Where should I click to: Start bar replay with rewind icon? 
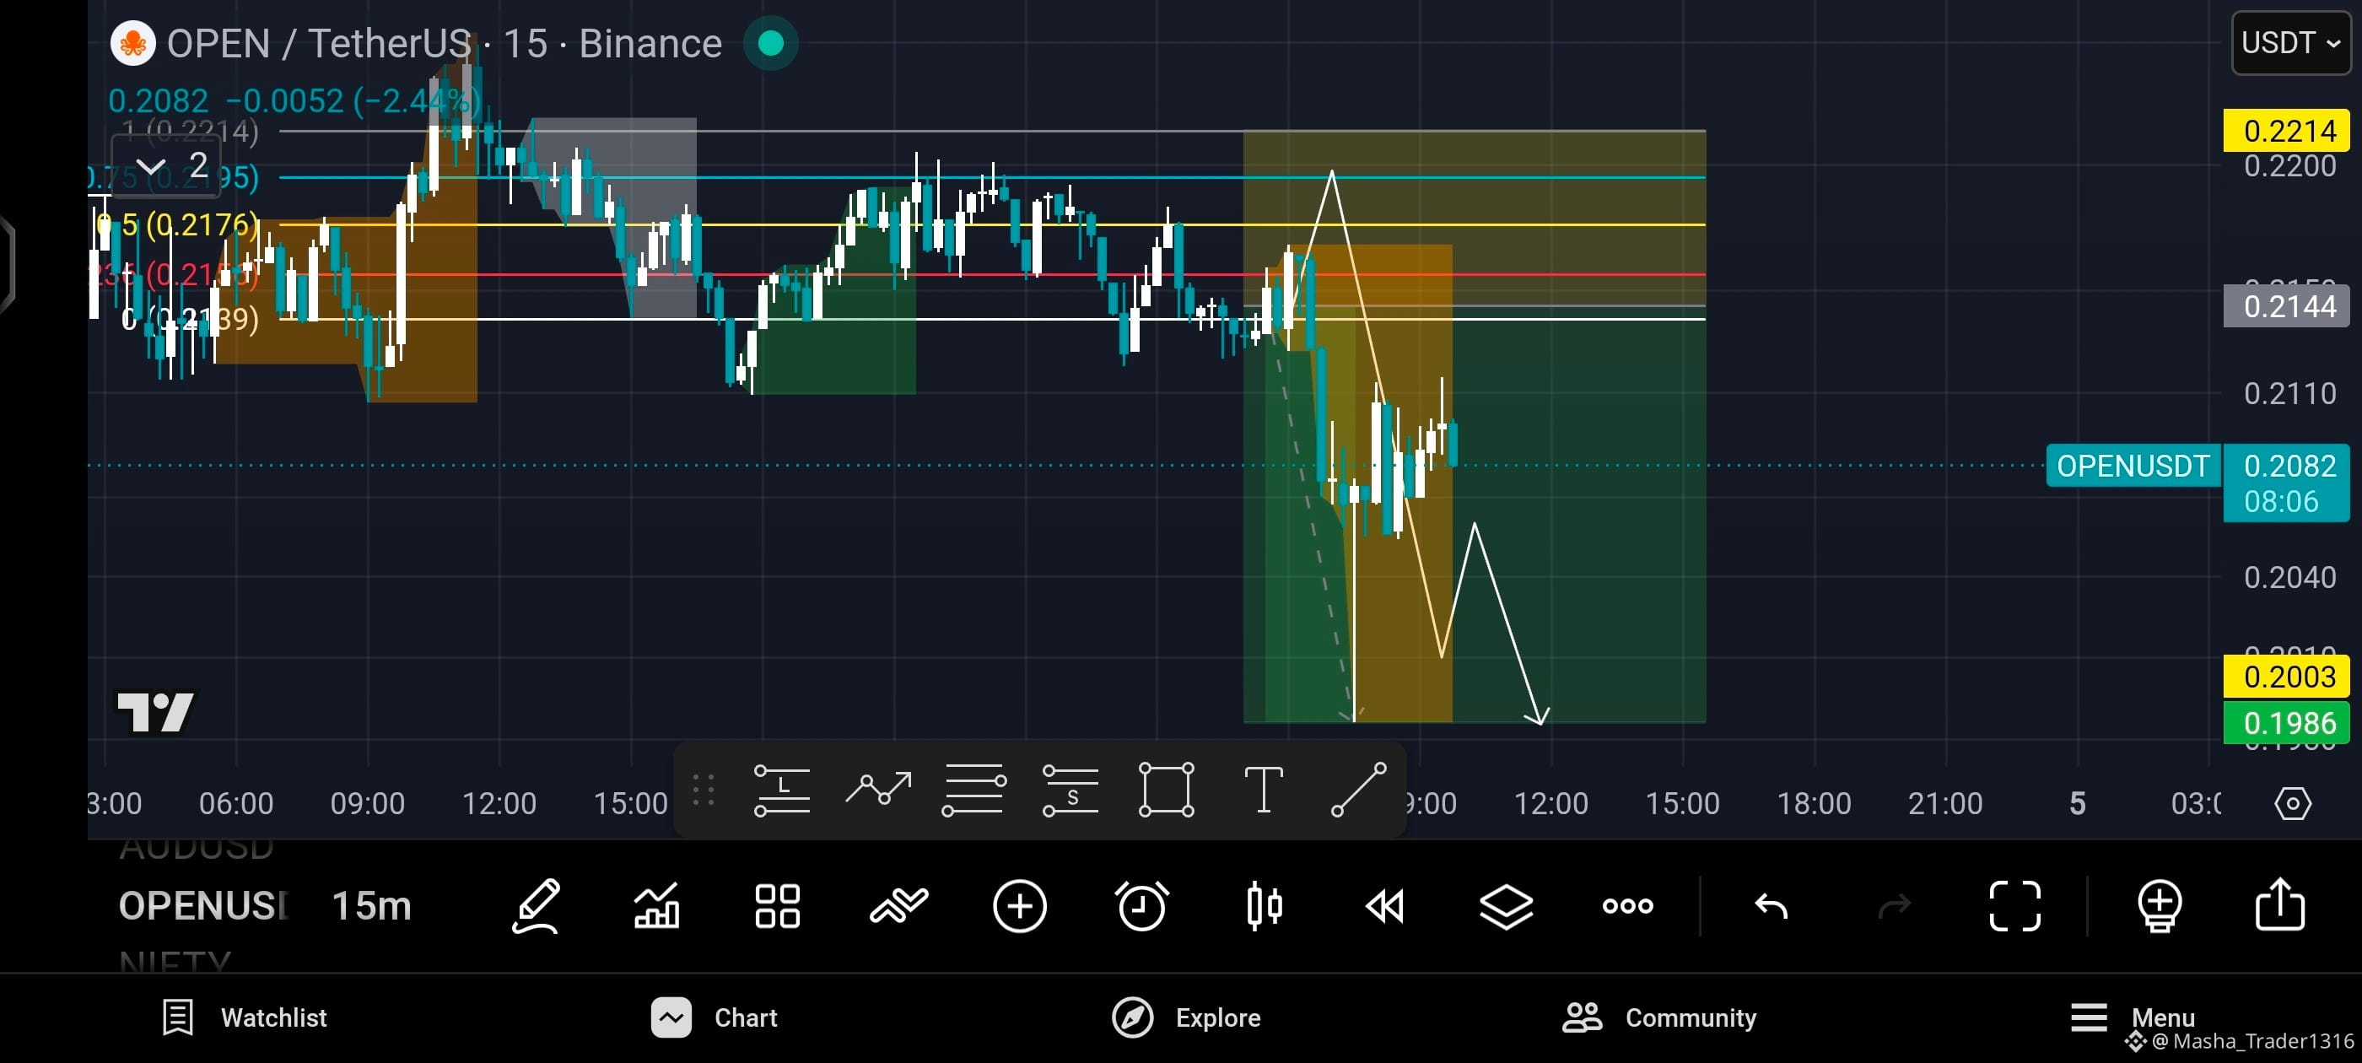(x=1384, y=906)
